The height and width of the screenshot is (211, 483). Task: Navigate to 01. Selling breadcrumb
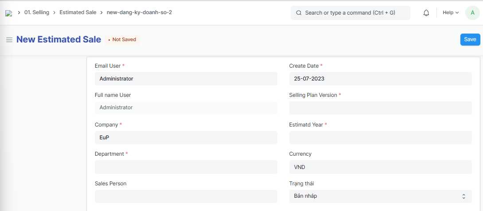click(x=37, y=12)
